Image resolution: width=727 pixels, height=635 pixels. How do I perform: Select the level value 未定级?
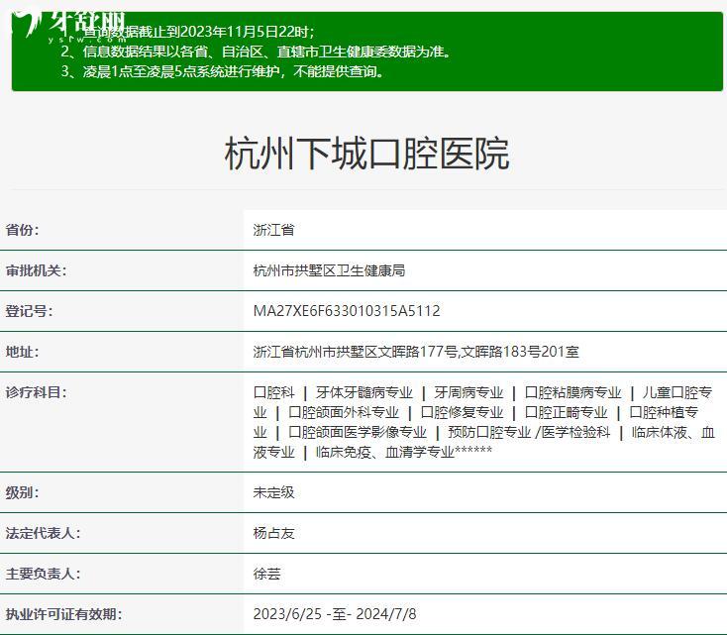coord(273,492)
